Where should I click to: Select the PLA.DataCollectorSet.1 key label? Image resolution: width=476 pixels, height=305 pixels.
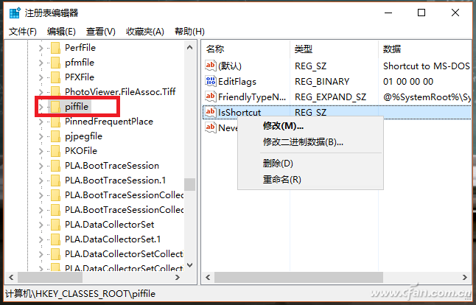(113, 239)
